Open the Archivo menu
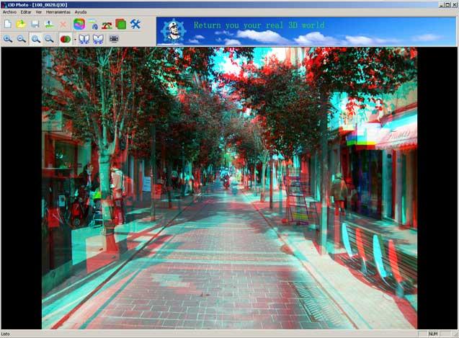 pos(10,12)
